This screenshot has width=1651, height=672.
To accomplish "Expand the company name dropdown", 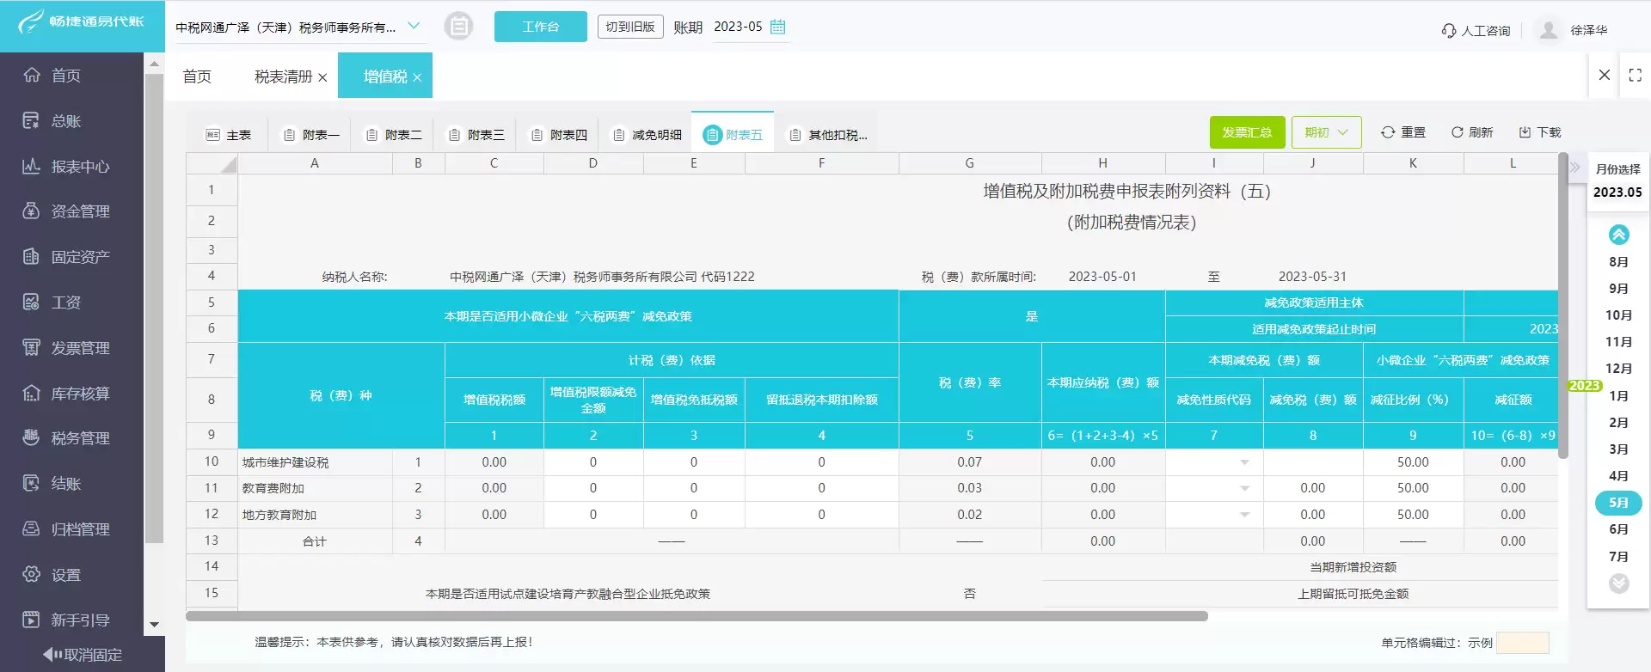I will 414,26.
